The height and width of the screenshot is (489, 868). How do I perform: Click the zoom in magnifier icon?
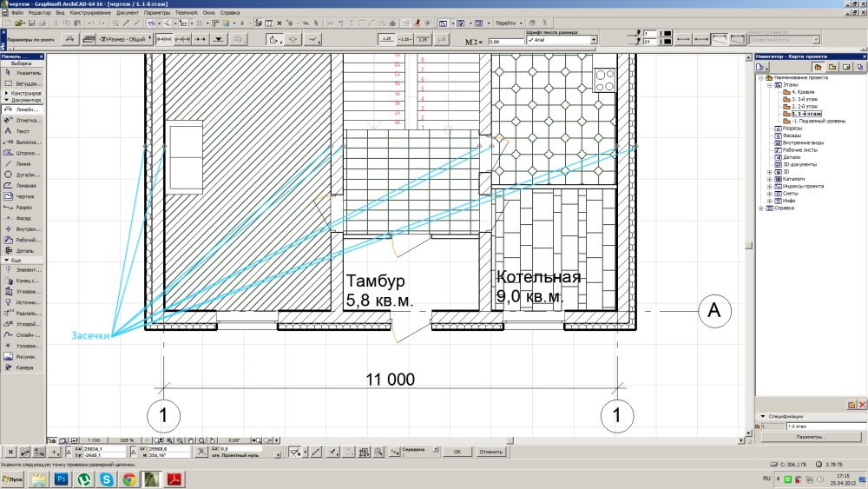(169, 440)
